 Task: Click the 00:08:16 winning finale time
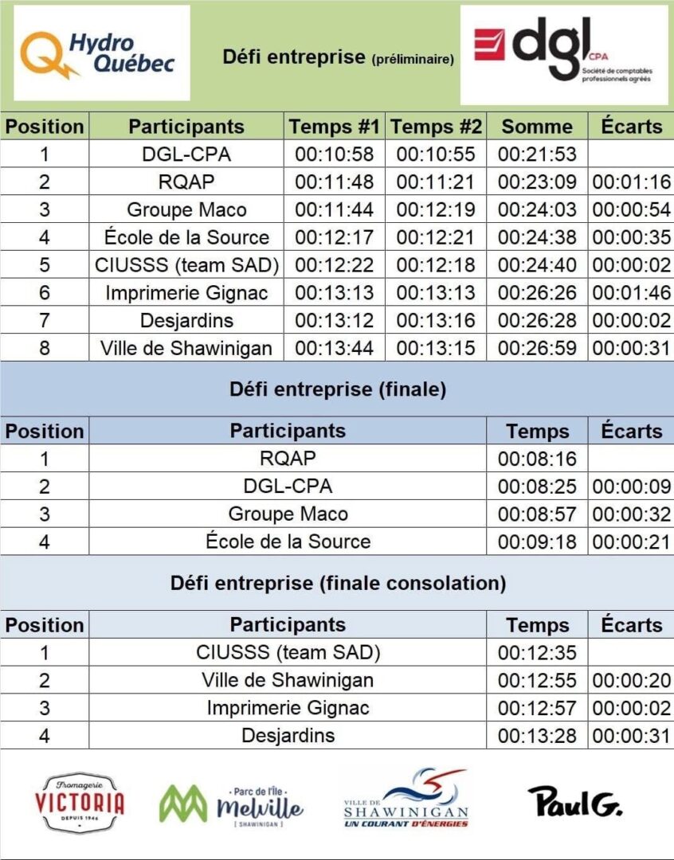point(537,458)
